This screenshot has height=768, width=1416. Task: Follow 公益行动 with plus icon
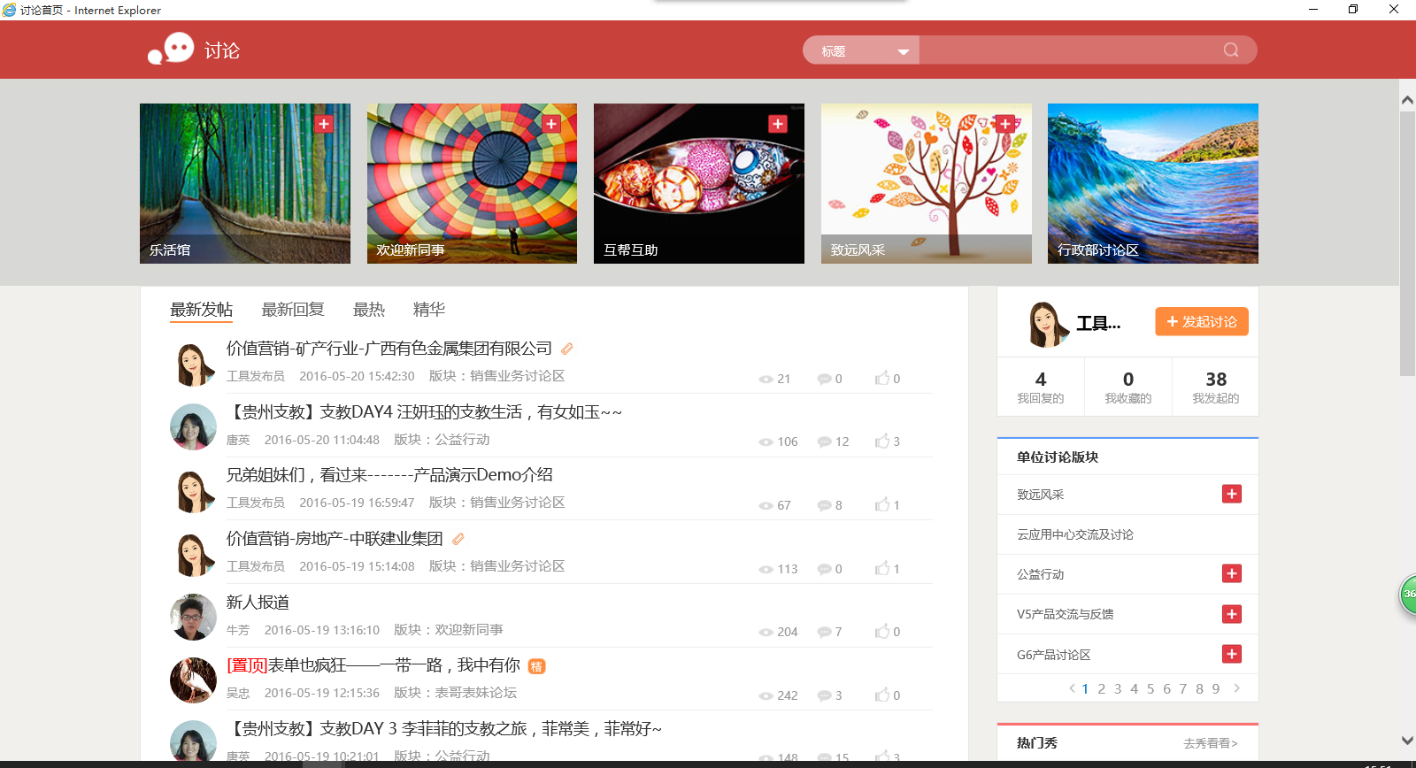(x=1232, y=573)
